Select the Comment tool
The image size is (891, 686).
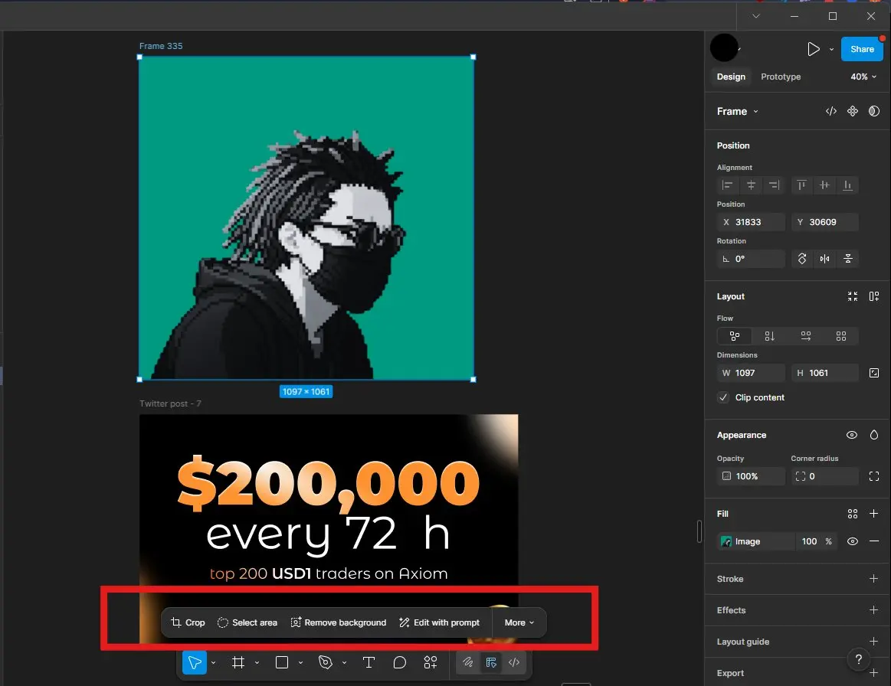[x=399, y=663]
